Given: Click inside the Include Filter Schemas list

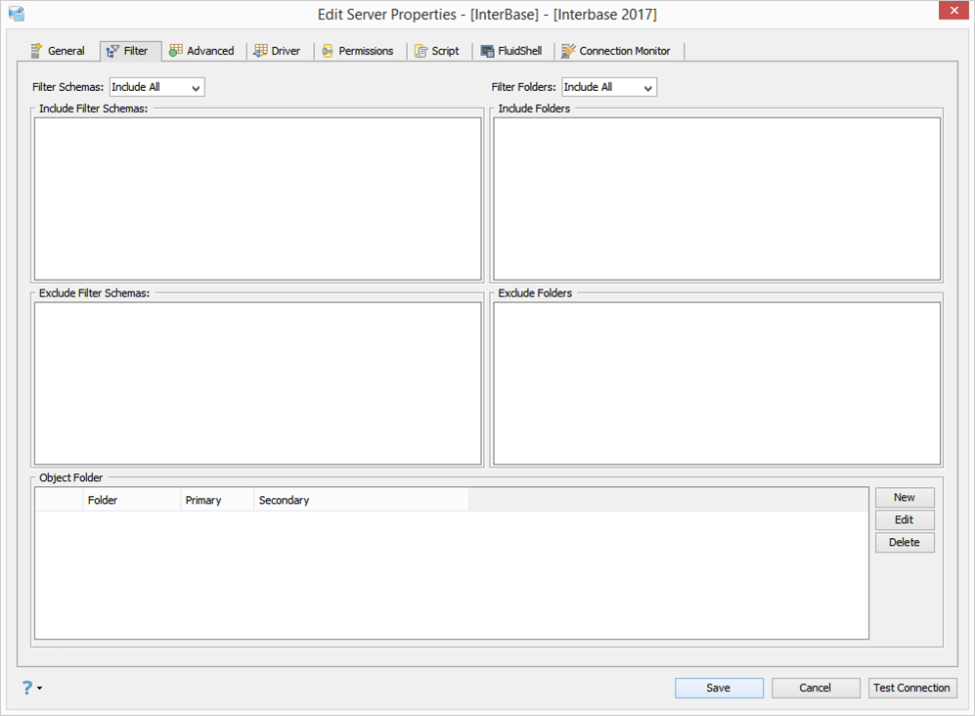Looking at the screenshot, I should pos(258,200).
